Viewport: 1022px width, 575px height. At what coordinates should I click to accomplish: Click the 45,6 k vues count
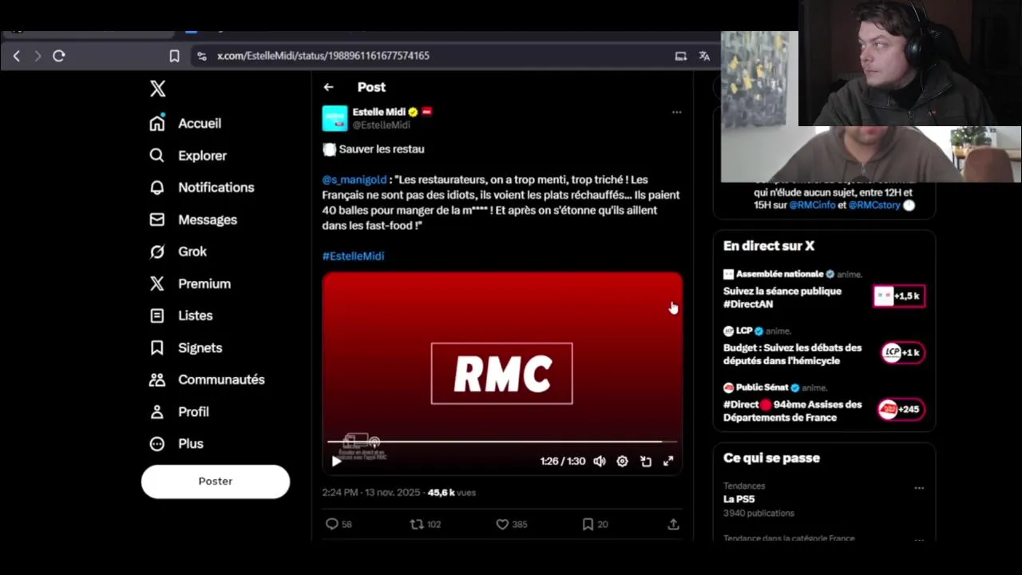click(451, 493)
